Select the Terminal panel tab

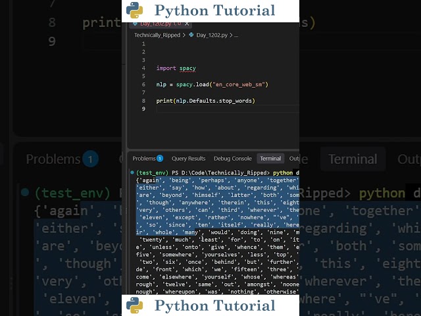click(270, 159)
